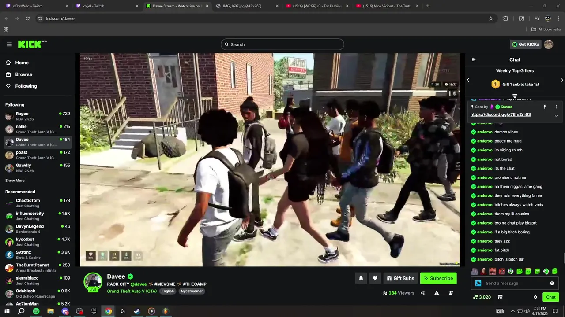This screenshot has height=317, width=565.
Task: Bookmark this page with star icon
Action: (x=491, y=18)
